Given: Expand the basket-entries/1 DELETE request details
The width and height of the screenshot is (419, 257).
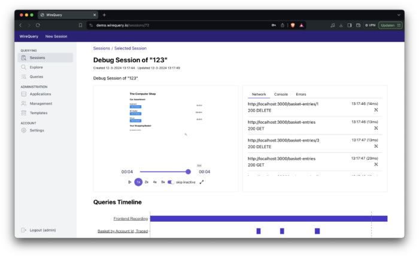Looking at the screenshot, I should point(376,111).
